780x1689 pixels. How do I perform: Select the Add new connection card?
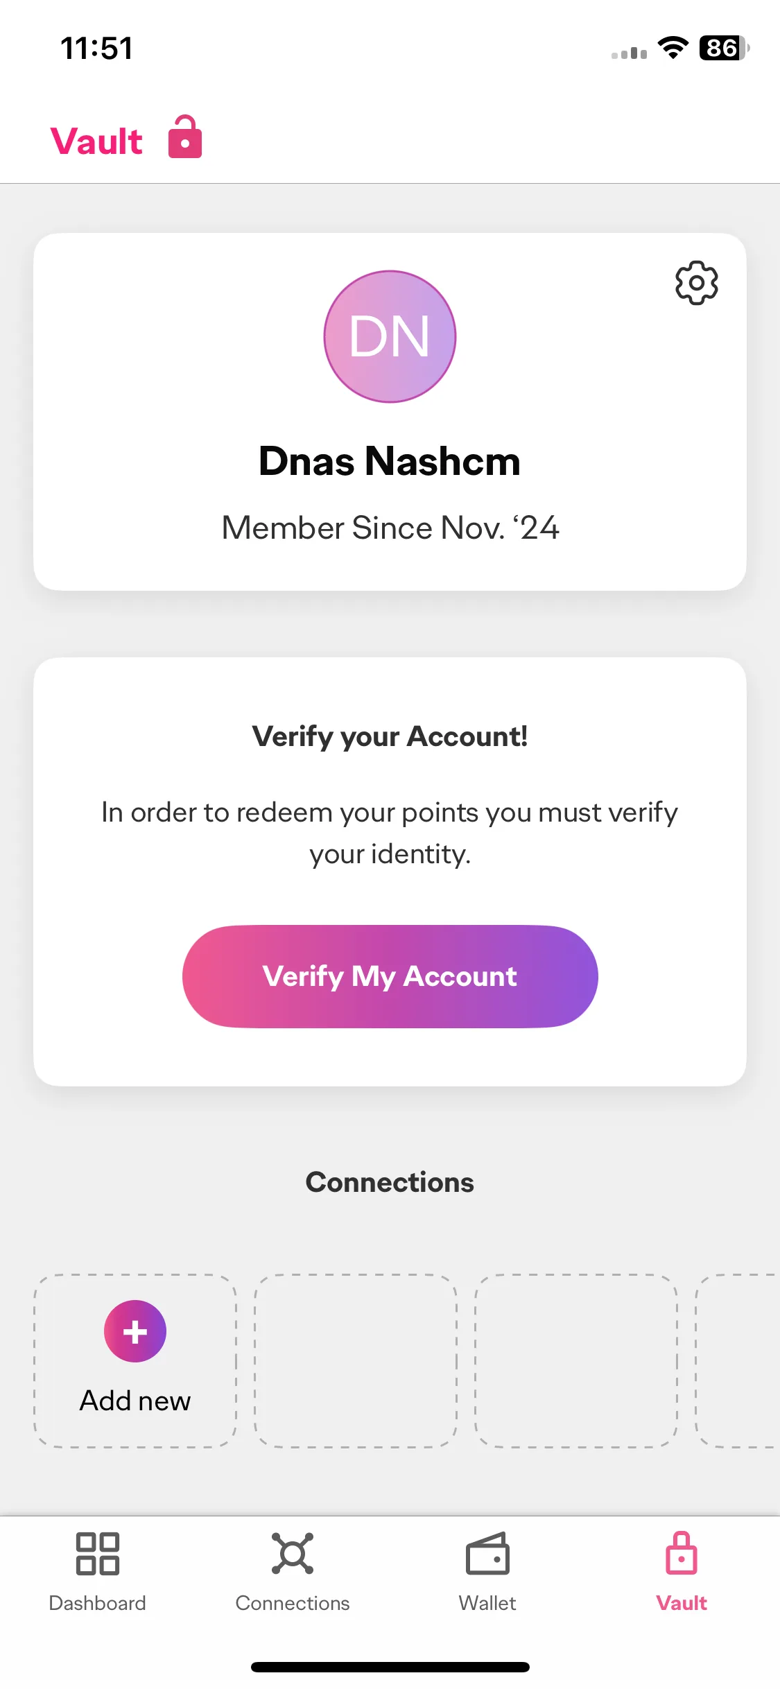coord(135,1361)
